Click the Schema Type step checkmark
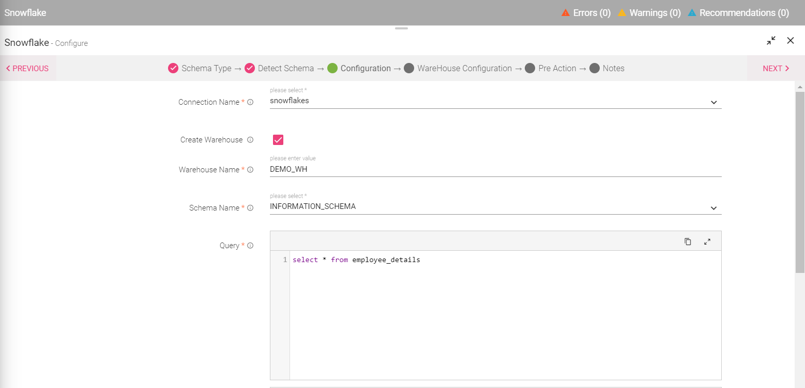805x388 pixels. click(173, 68)
